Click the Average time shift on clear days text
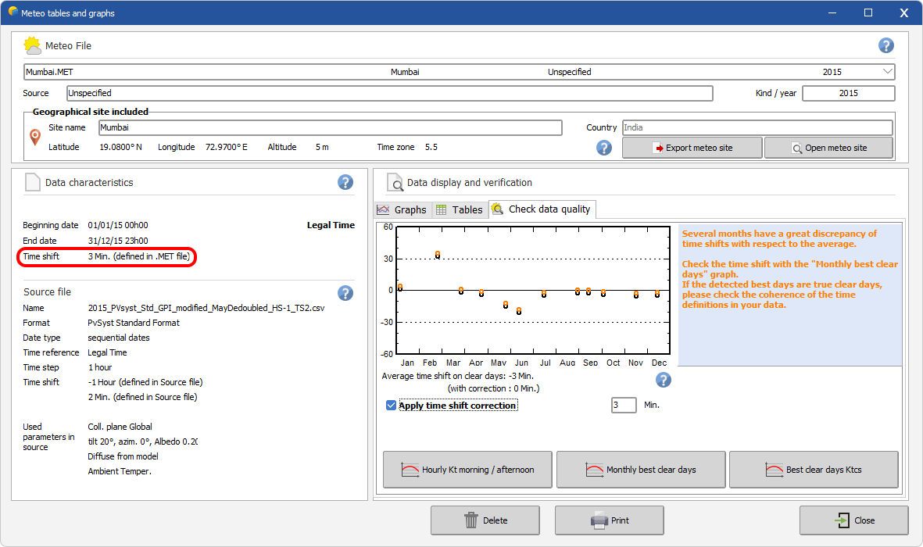The height and width of the screenshot is (547, 923). pos(457,376)
